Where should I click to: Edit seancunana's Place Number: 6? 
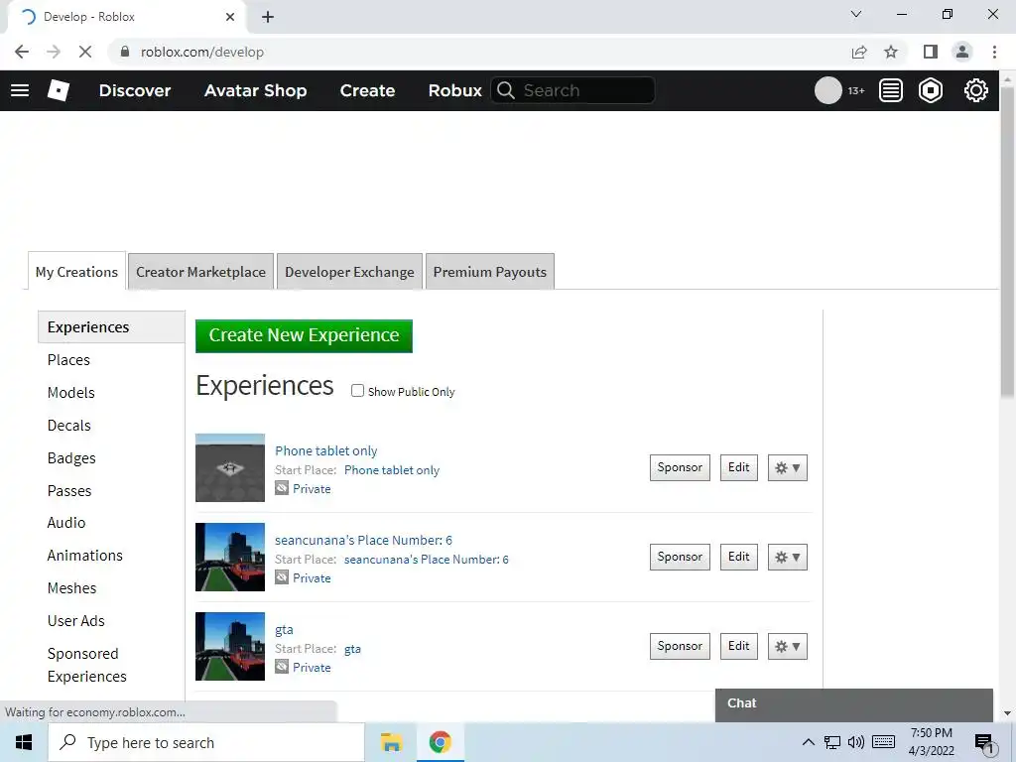point(738,558)
